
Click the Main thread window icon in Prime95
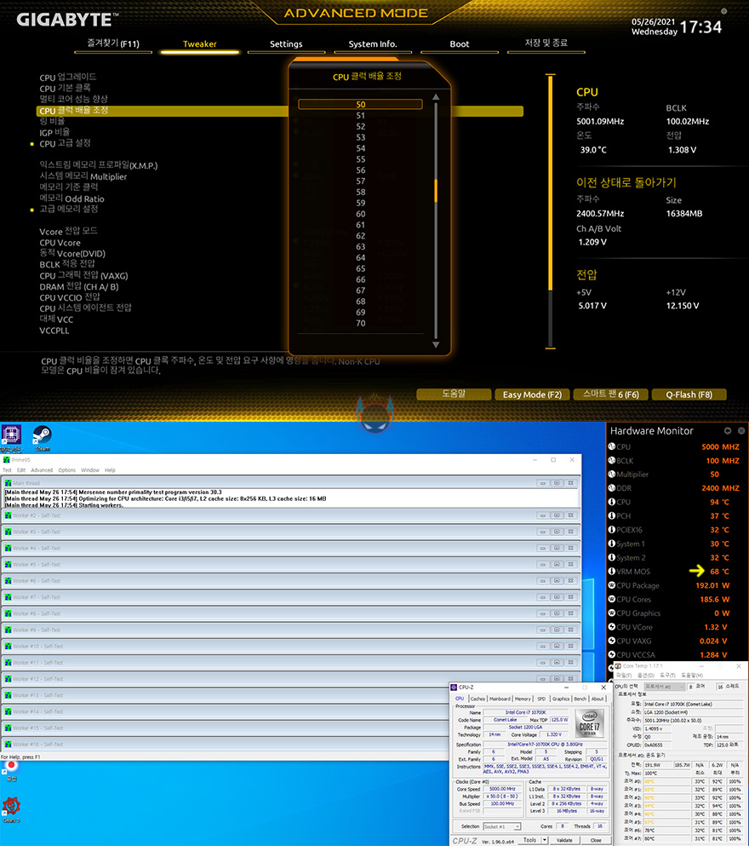[x=8, y=483]
